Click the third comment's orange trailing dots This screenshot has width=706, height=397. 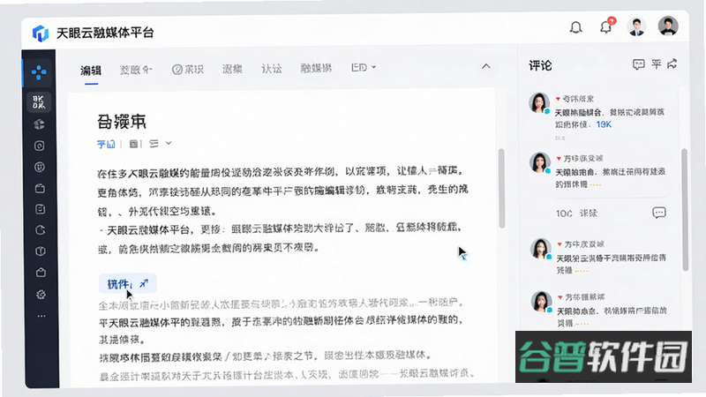tap(582, 271)
